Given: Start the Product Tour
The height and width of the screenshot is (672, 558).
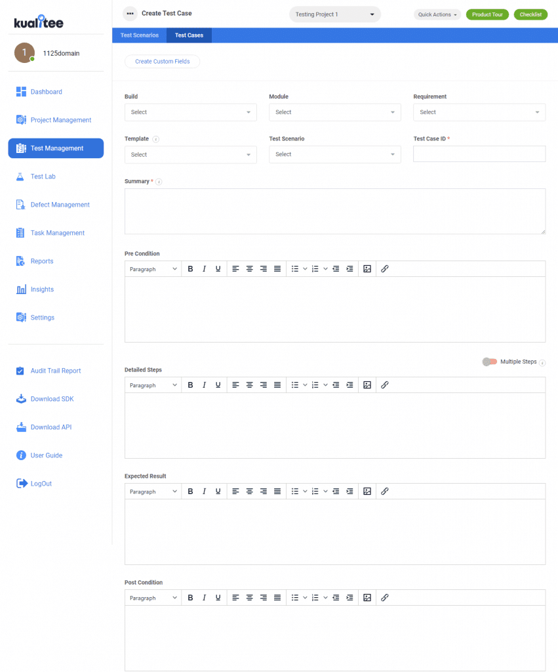Looking at the screenshot, I should pos(487,14).
